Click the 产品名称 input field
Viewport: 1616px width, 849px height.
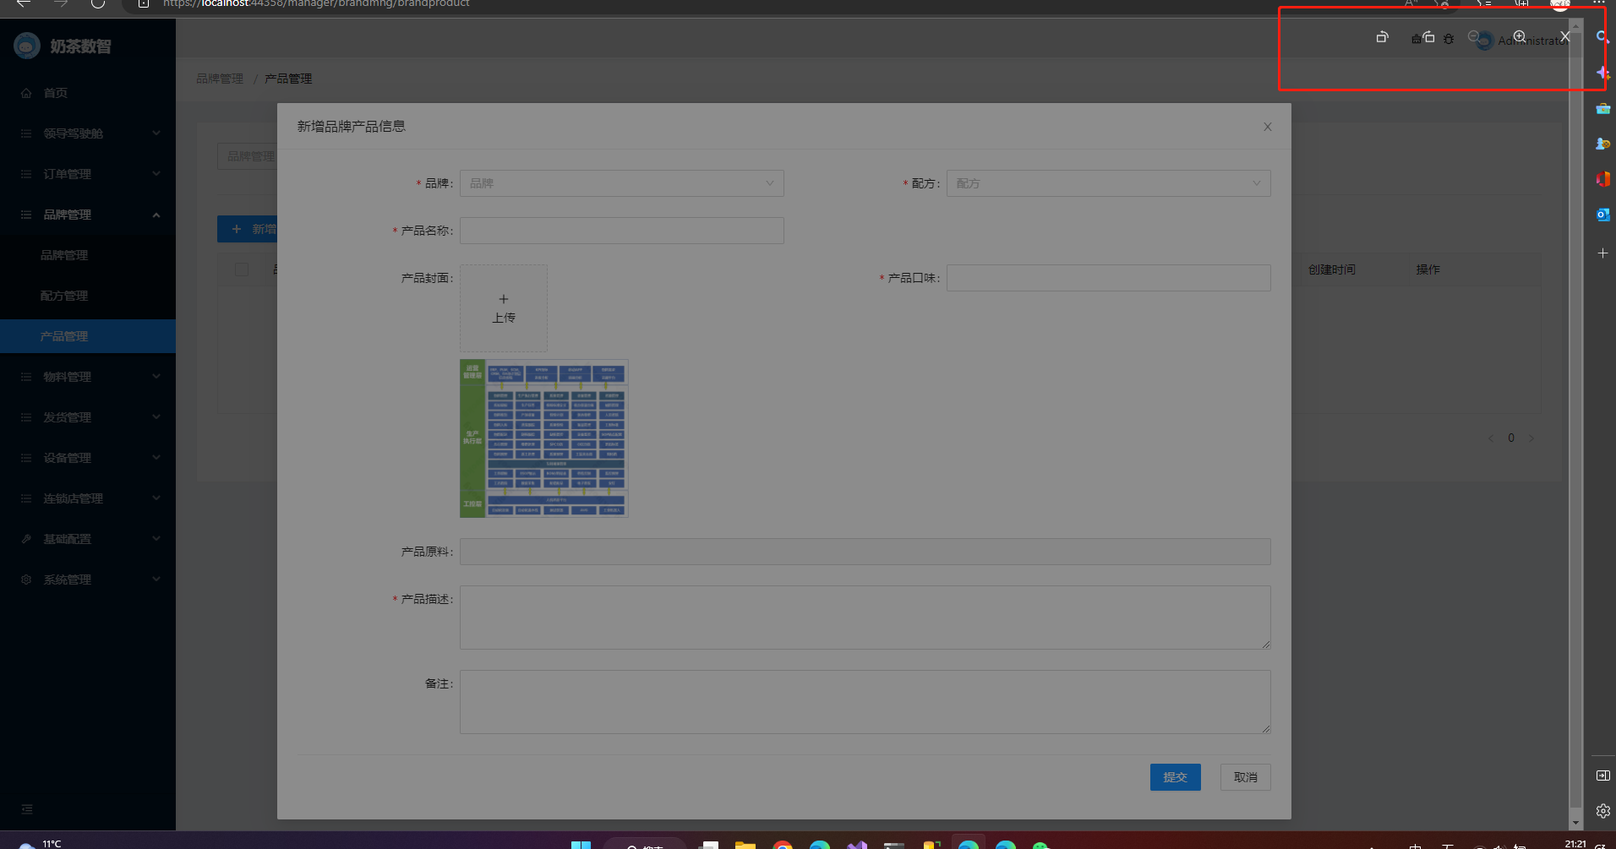pyautogui.click(x=621, y=230)
